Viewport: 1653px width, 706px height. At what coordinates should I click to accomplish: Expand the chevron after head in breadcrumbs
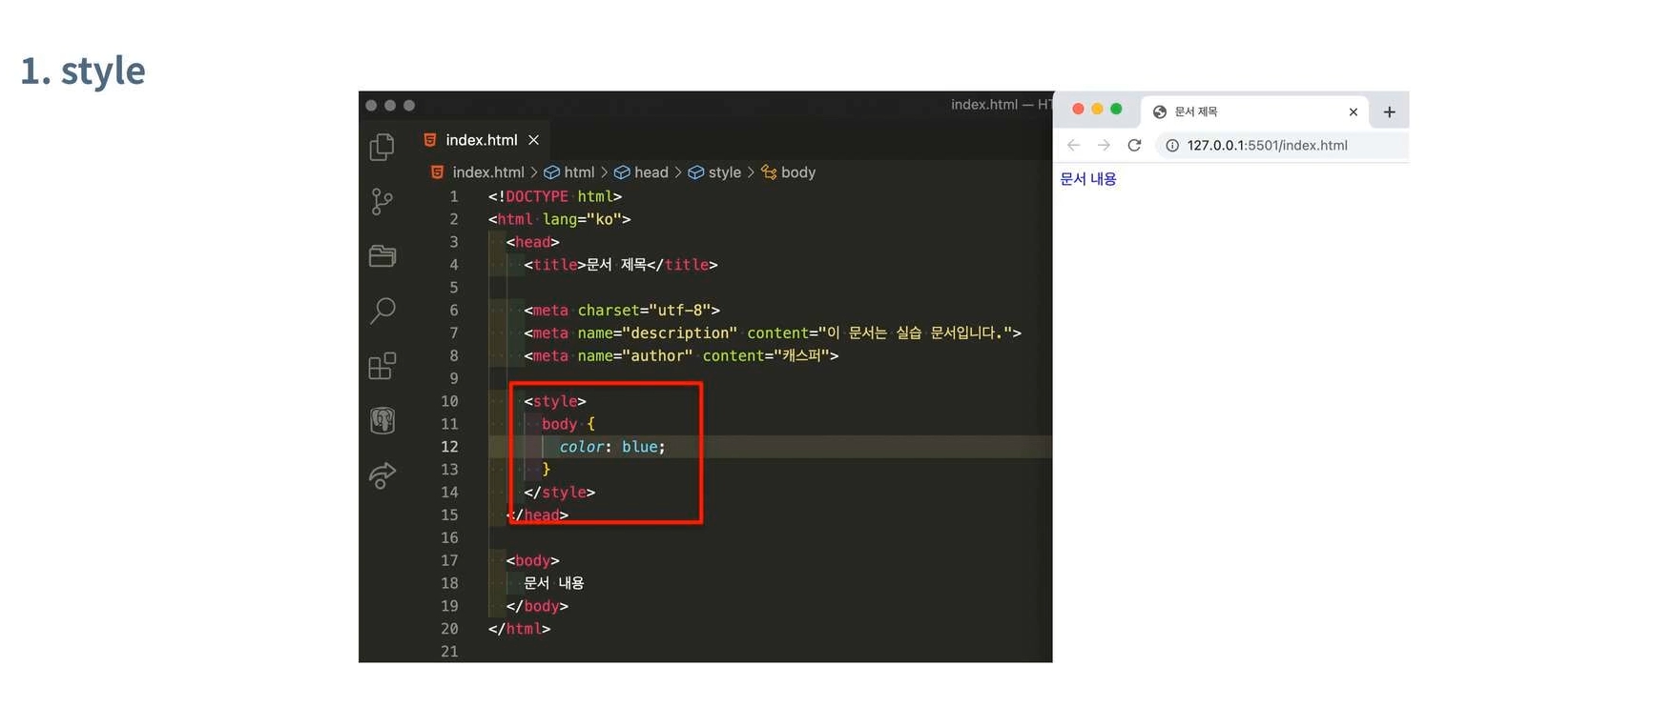click(678, 172)
